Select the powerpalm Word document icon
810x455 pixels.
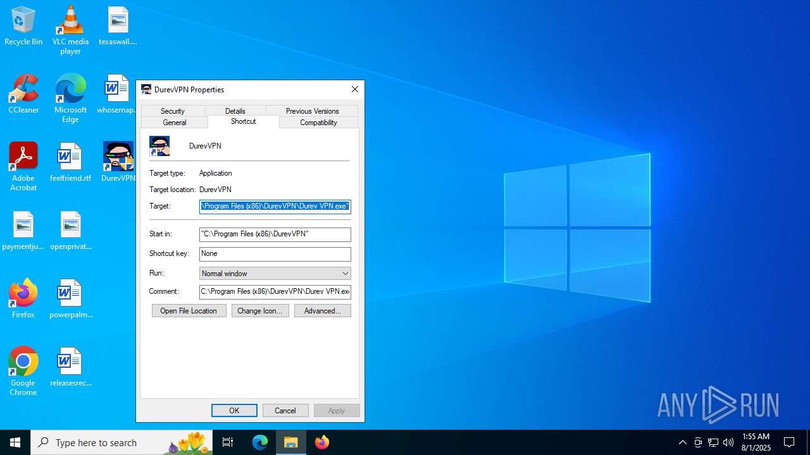click(x=70, y=300)
